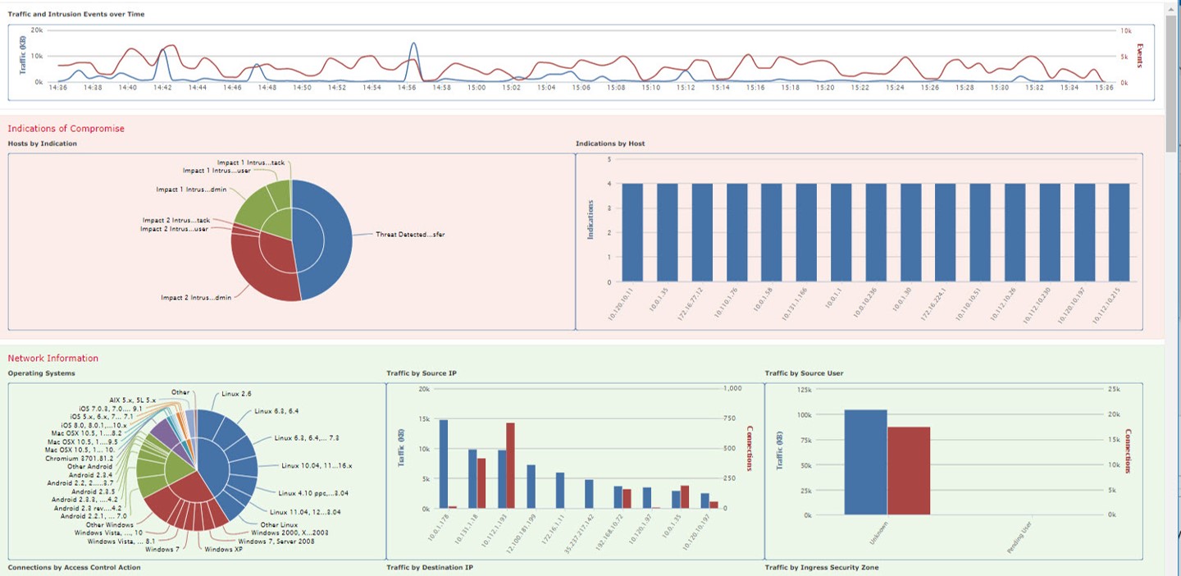Click blue traffic bar for Unknown user
1181x576 pixels.
click(x=865, y=462)
